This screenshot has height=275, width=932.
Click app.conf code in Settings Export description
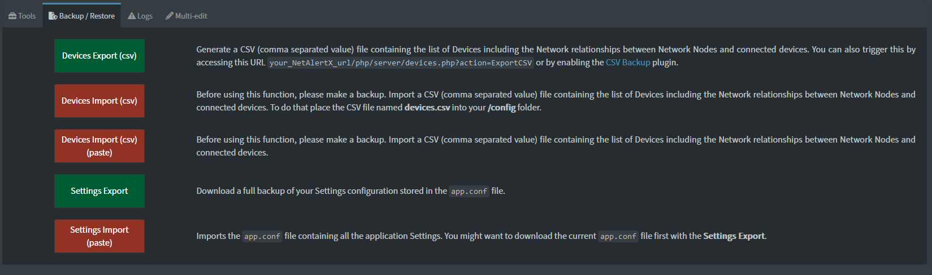click(469, 192)
